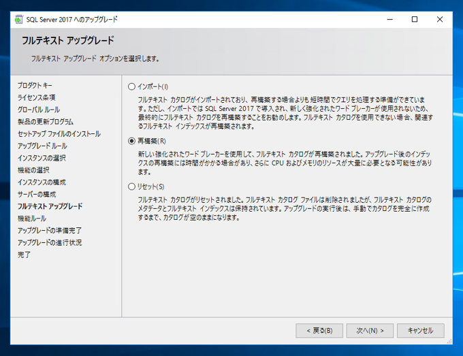
Task: Click the < 戻る(B) button
Action: tap(319, 331)
